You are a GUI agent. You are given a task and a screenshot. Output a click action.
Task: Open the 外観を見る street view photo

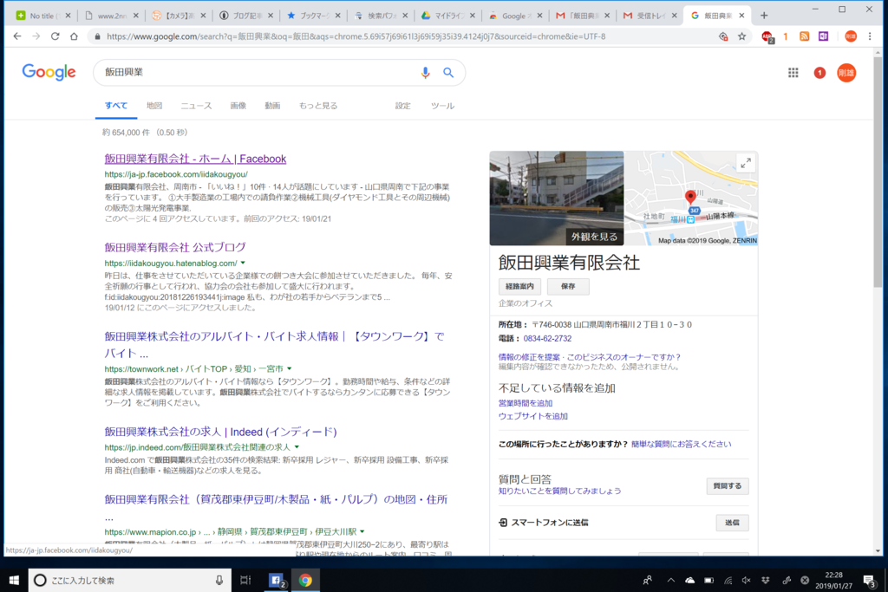point(557,198)
